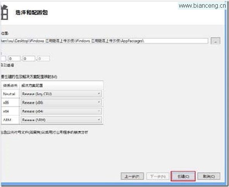Select the x64 architecture row label
The width and height of the screenshot is (229, 187).
(x=6, y=111)
